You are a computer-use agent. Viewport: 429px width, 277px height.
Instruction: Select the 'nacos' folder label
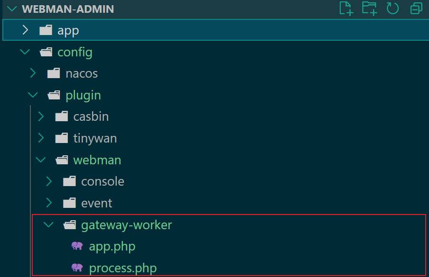click(x=82, y=73)
